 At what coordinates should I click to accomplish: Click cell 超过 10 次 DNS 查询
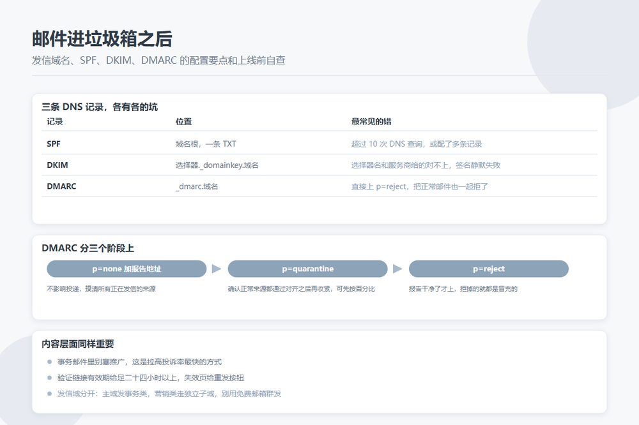[x=417, y=144]
